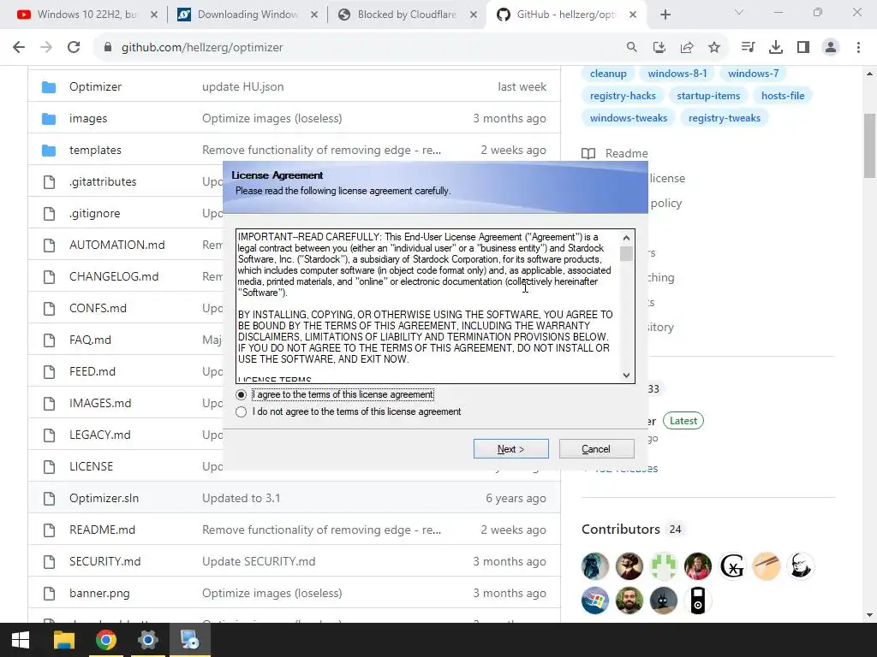The image size is (877, 657).
Task: Open the templates folder
Action: pyautogui.click(x=96, y=151)
